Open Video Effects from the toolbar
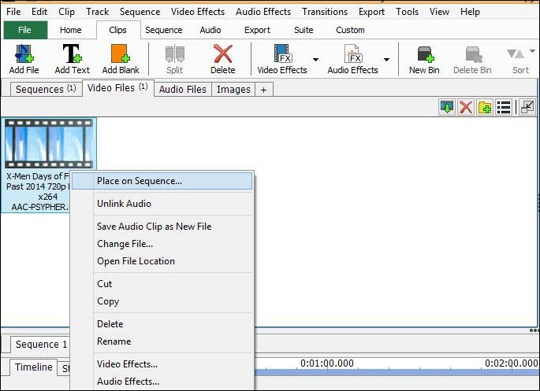Viewport: 540px width, 391px height. click(x=281, y=59)
